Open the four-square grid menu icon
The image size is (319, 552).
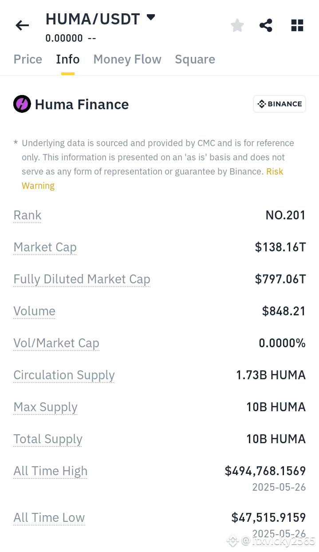[x=297, y=25]
